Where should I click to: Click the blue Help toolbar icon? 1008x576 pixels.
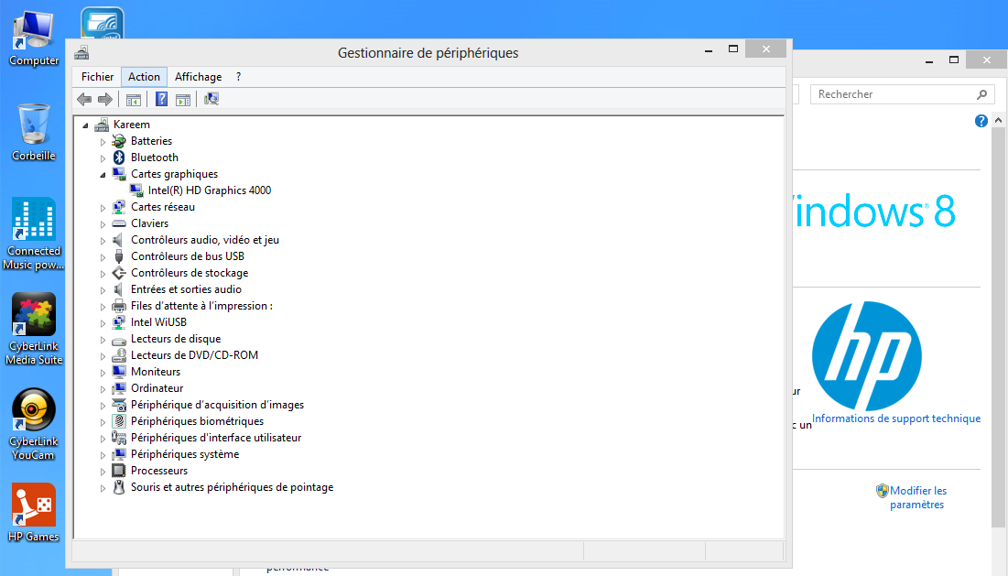coord(161,99)
